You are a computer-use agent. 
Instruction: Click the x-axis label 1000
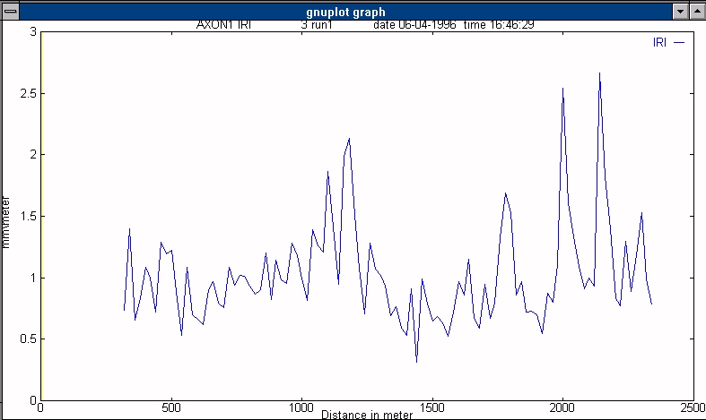point(301,407)
